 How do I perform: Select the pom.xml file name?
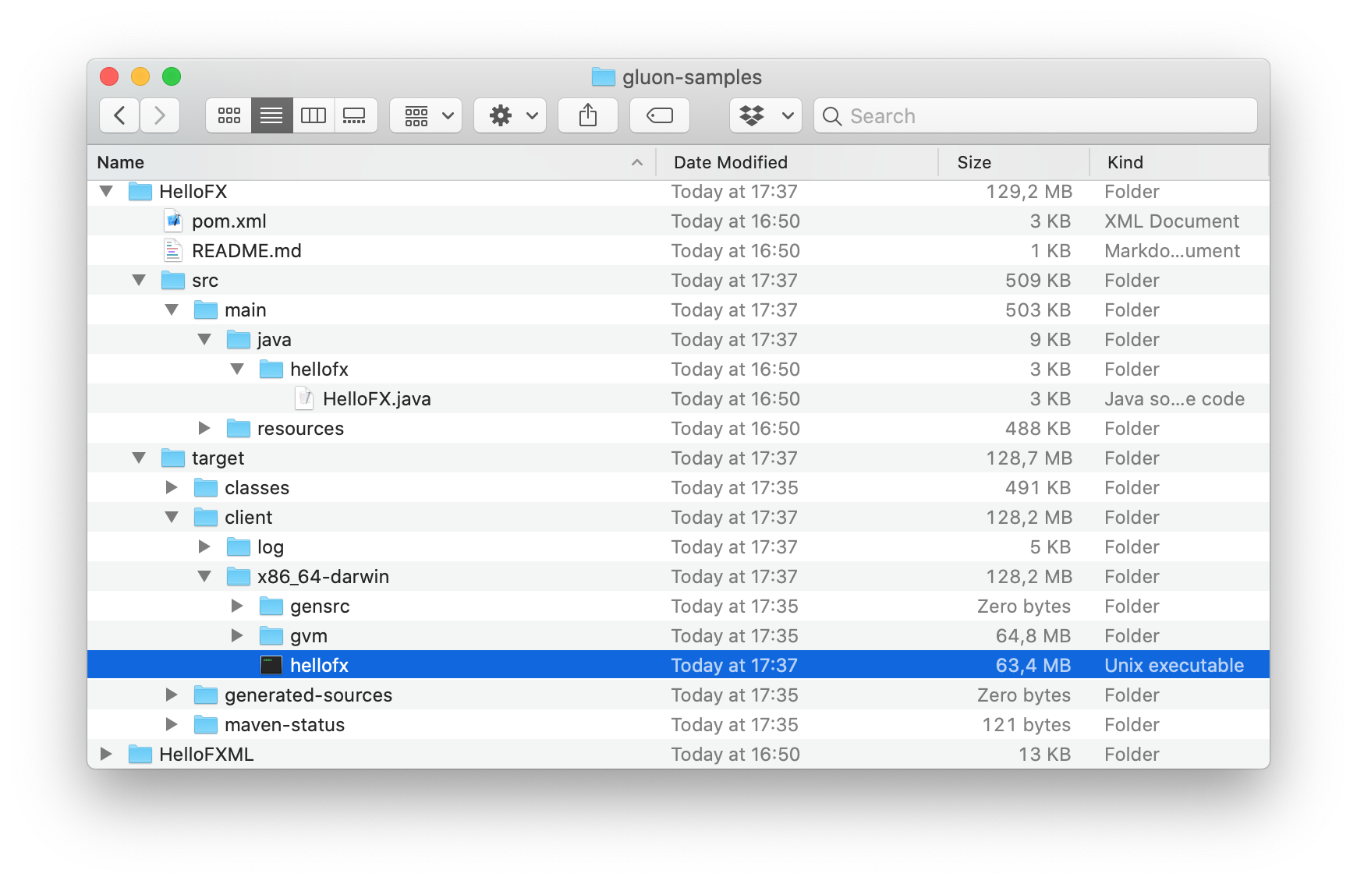pos(229,221)
